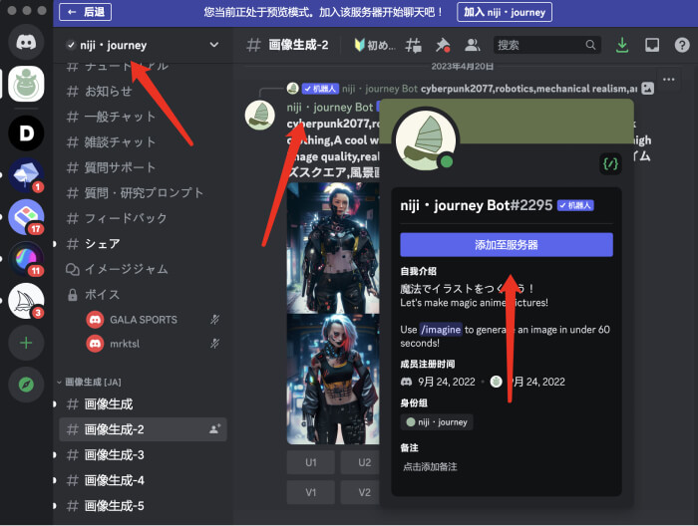This screenshot has width=698, height=526.
Task: Click the magnifier icon in search box
Action: point(590,45)
